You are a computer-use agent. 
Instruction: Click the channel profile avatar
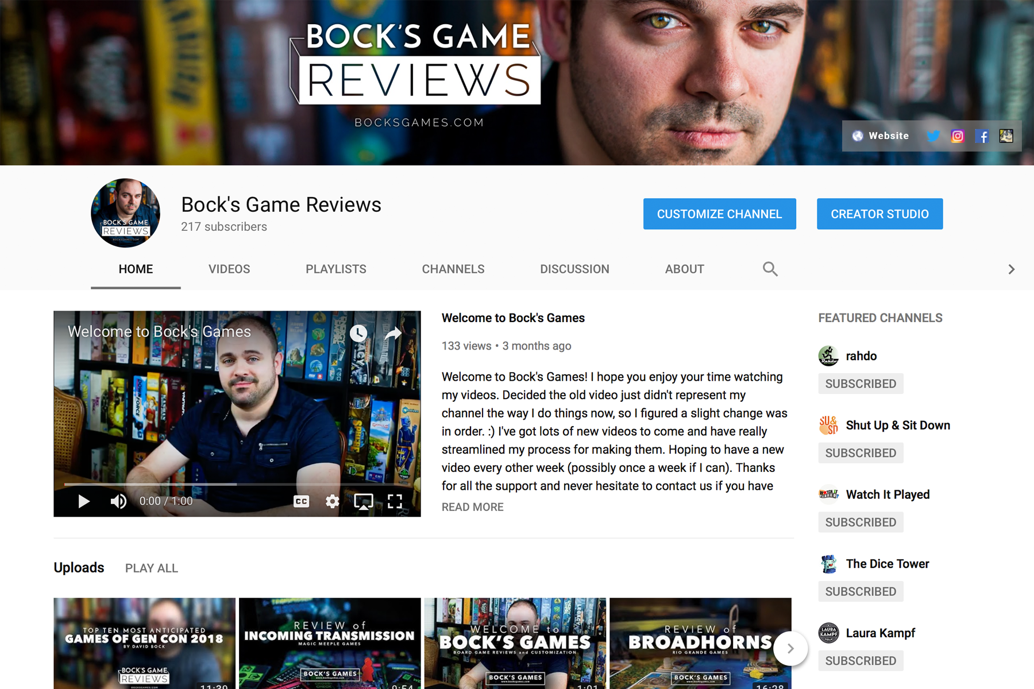(x=125, y=213)
